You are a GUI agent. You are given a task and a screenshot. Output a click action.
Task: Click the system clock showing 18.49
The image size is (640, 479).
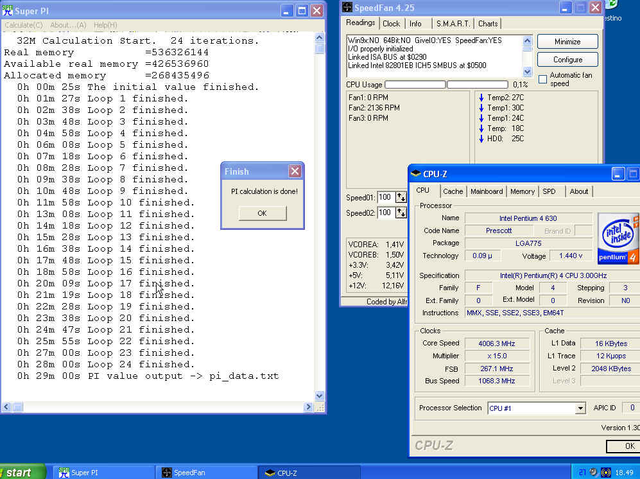click(x=624, y=473)
